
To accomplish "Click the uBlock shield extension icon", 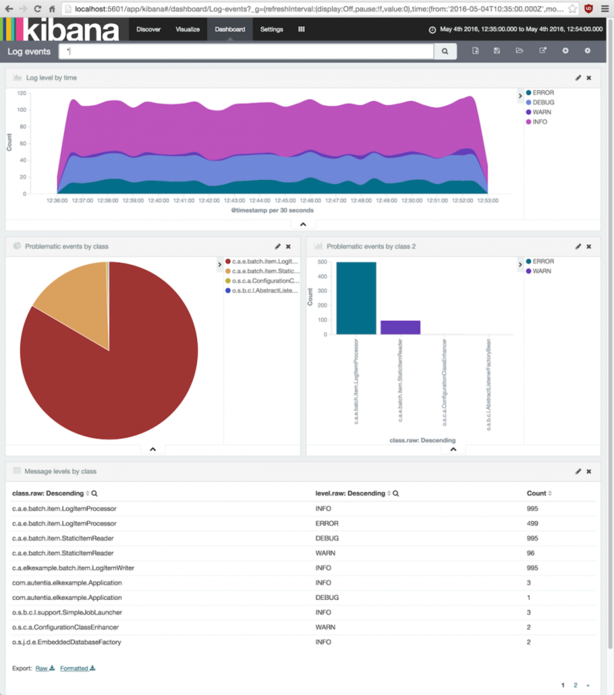I will click(589, 8).
